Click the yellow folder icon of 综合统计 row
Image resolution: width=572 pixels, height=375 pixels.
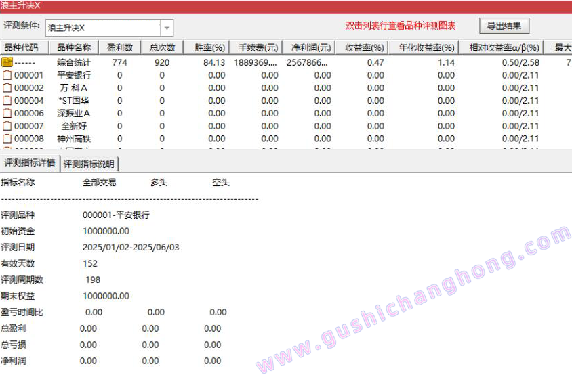click(x=7, y=62)
